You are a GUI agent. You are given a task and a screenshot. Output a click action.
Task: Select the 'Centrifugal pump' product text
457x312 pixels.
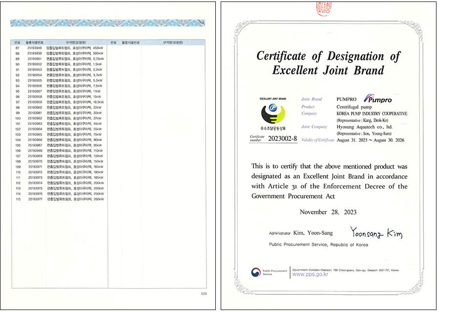(354, 107)
